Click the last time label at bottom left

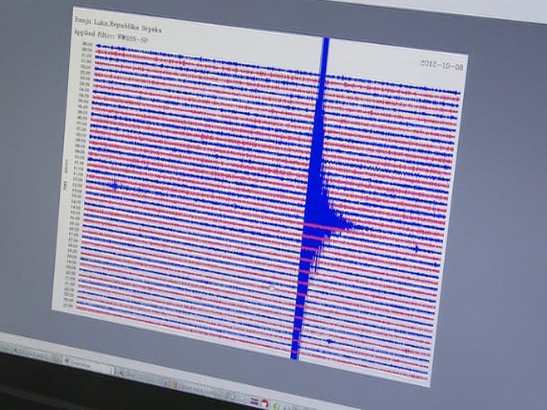(x=66, y=307)
